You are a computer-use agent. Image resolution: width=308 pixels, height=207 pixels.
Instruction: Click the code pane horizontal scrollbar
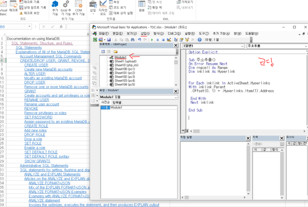[x=248, y=131]
